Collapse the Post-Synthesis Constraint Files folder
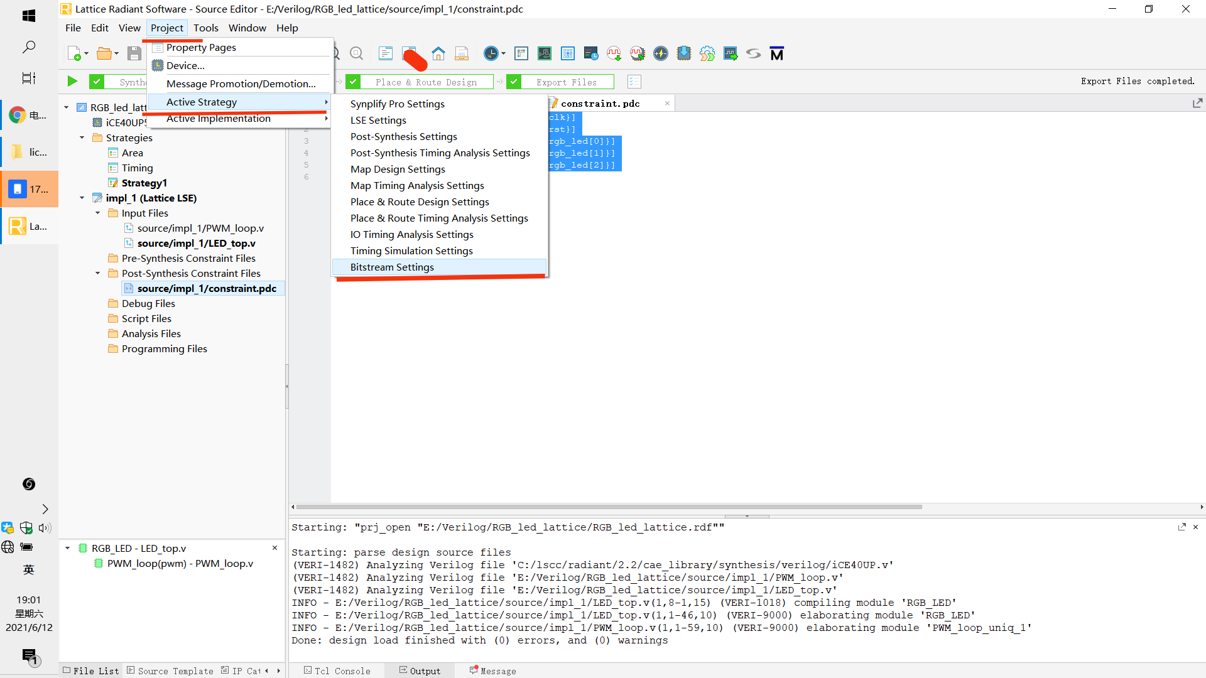The width and height of the screenshot is (1206, 678). pyautogui.click(x=98, y=273)
